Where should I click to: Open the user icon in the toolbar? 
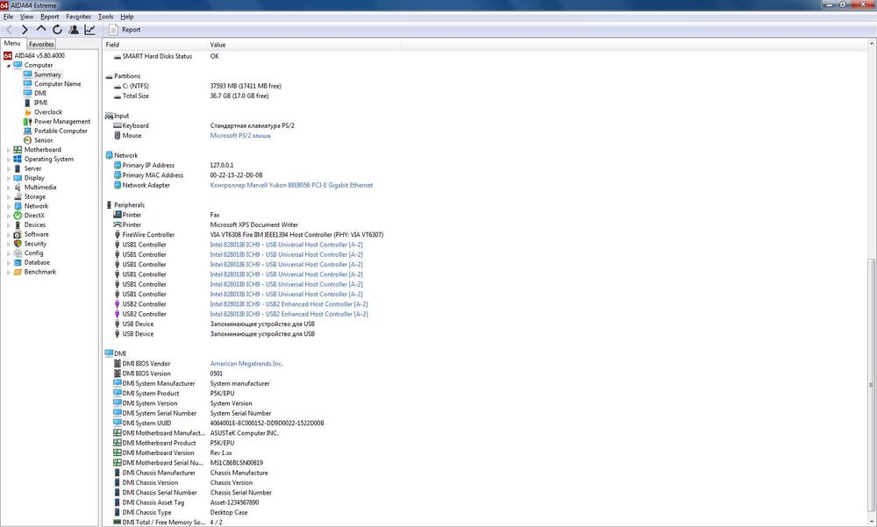(x=74, y=30)
